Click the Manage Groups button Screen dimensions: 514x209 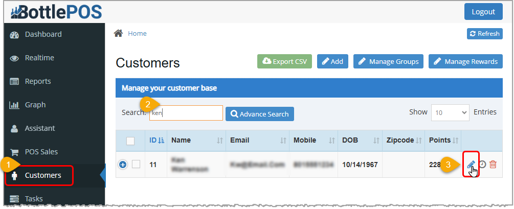(389, 61)
